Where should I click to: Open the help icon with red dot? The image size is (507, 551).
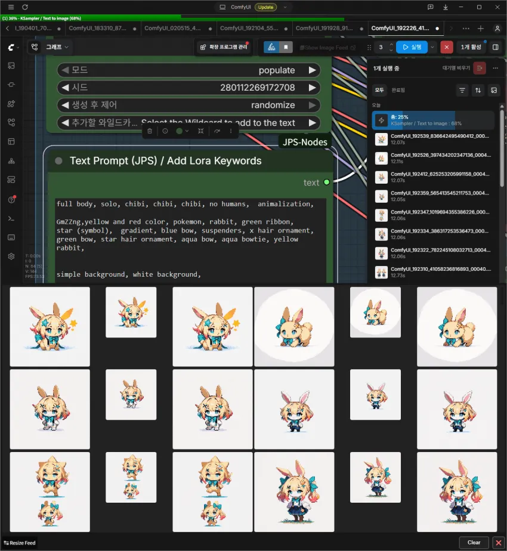(11, 200)
